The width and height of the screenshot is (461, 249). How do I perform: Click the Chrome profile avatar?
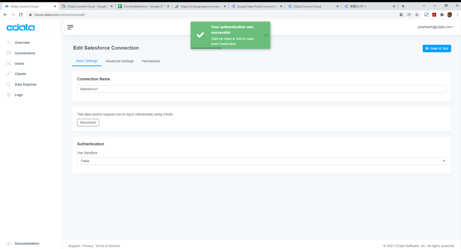pos(449,15)
